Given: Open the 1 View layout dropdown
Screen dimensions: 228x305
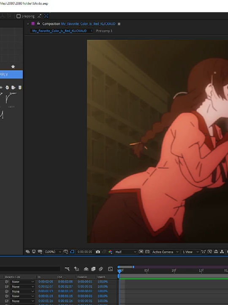Looking at the screenshot, I should (190, 252).
